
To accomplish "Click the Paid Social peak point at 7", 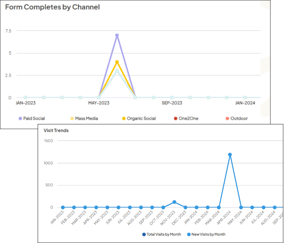I will tap(117, 35).
